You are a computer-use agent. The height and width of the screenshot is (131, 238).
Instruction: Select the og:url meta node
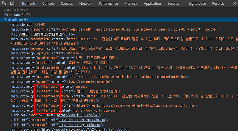(x=61, y=82)
